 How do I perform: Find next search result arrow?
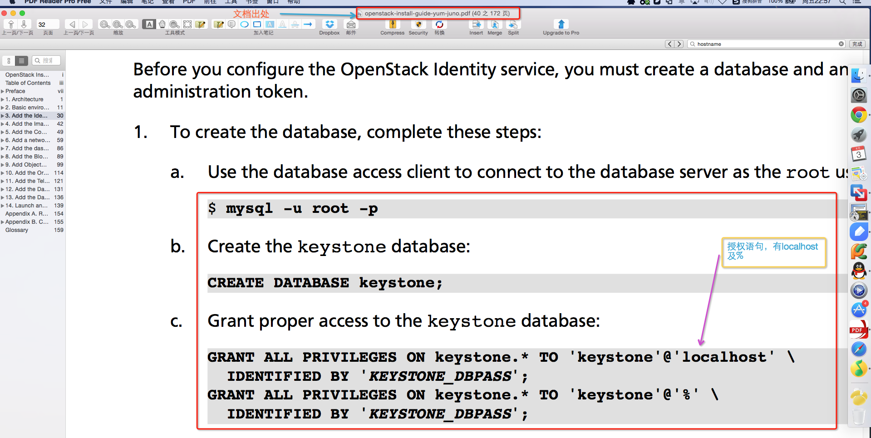pyautogui.click(x=679, y=44)
